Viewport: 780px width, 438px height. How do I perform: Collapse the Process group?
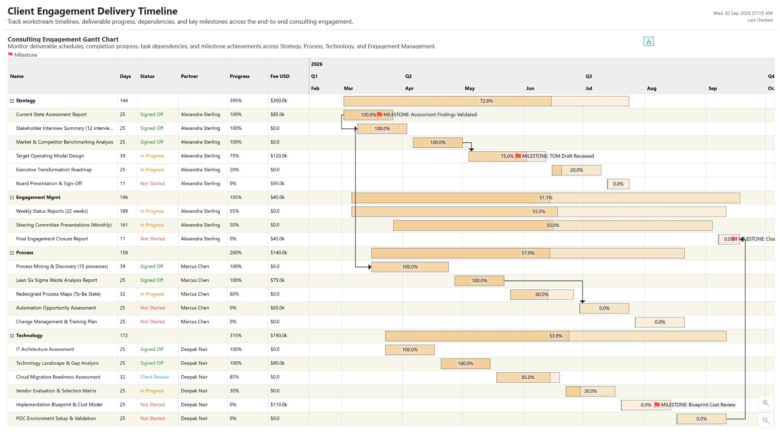click(12, 253)
